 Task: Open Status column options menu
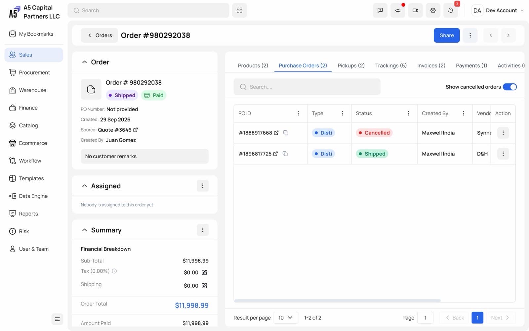(x=408, y=113)
